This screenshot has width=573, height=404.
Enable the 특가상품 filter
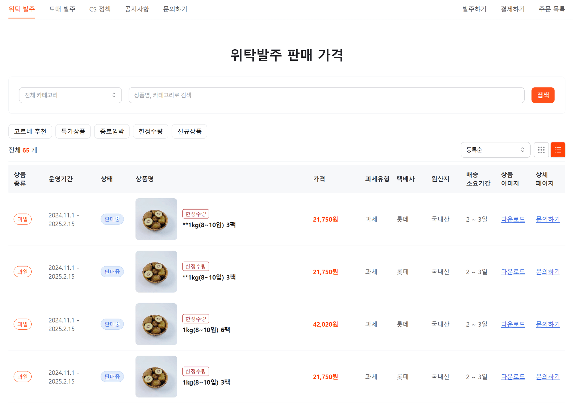click(x=73, y=131)
